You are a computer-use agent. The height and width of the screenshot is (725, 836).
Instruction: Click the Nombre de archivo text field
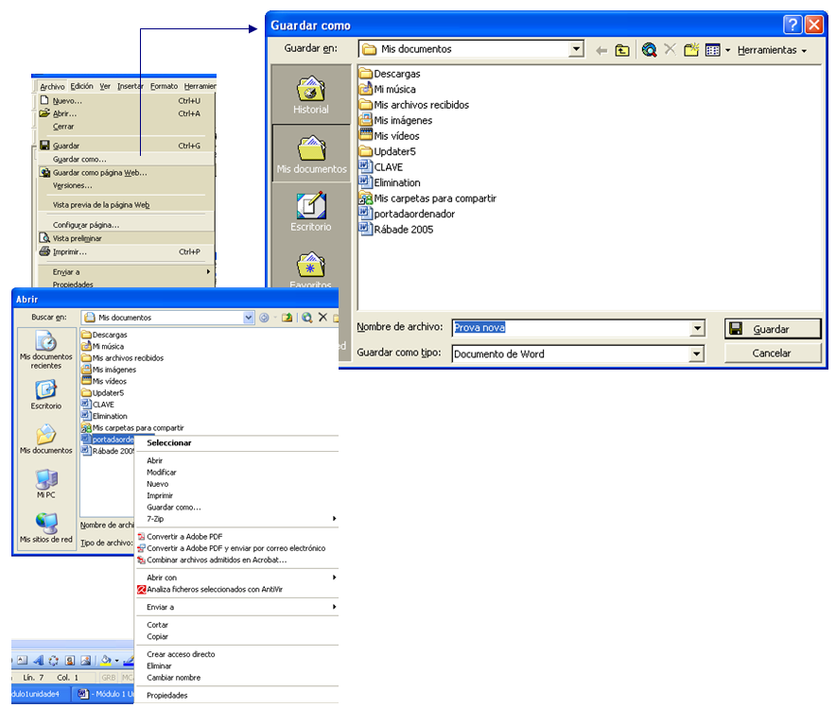pos(570,328)
